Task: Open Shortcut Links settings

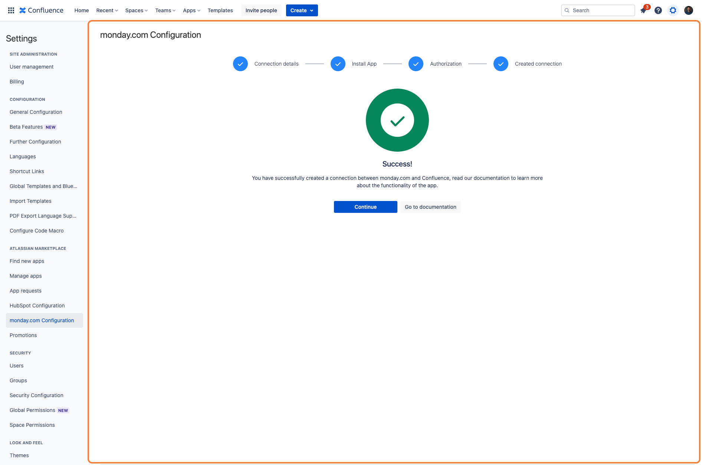Action: (45, 171)
